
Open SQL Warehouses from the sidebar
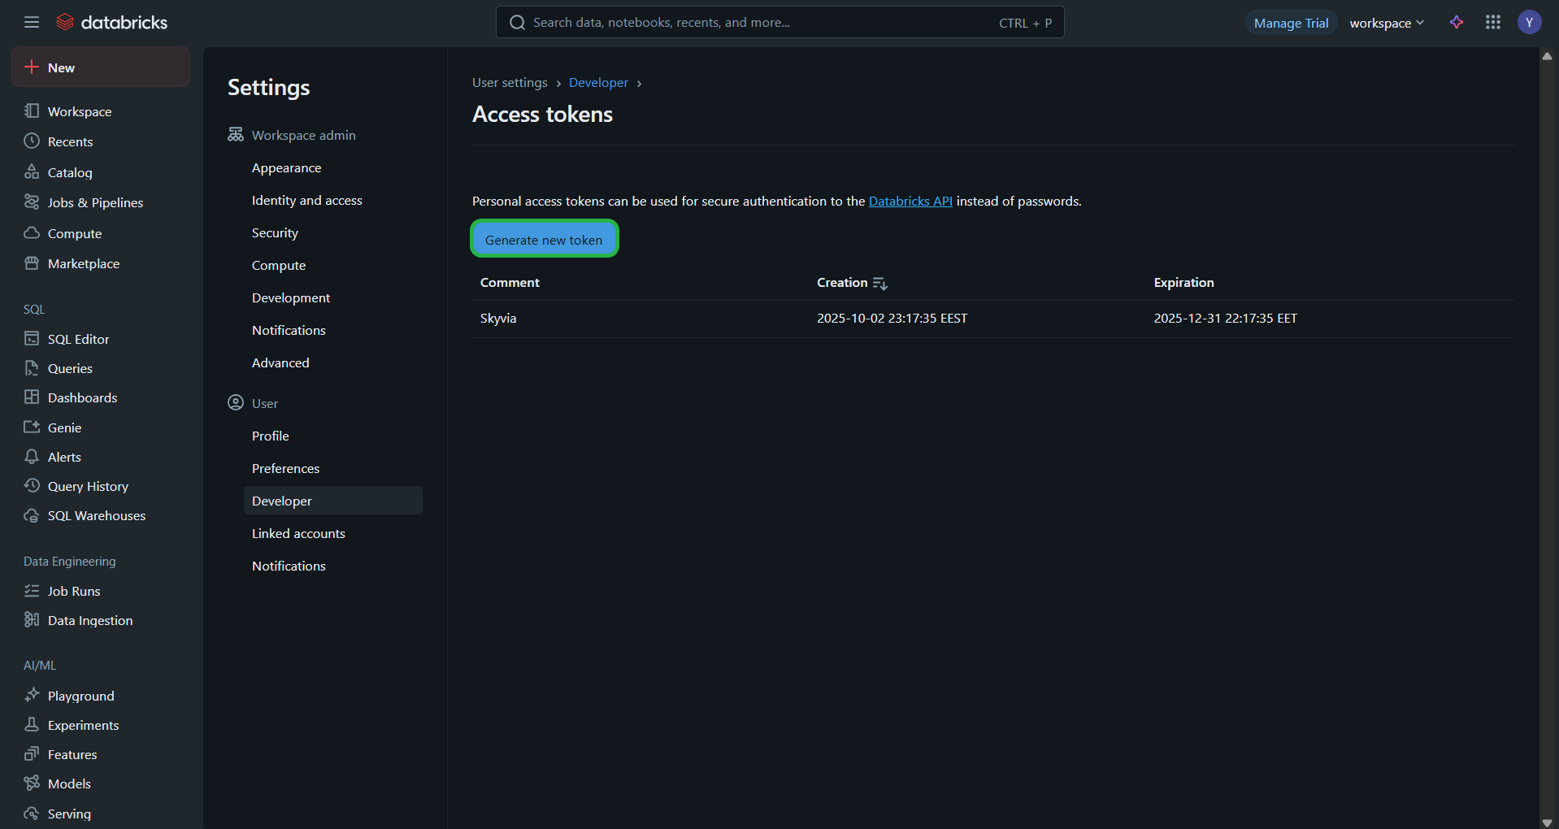tap(96, 515)
